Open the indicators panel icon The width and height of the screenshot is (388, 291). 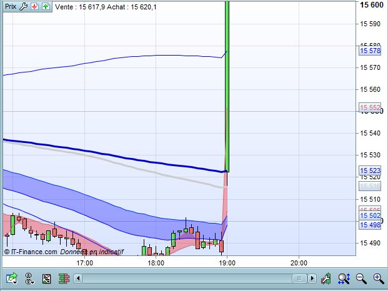(46, 279)
